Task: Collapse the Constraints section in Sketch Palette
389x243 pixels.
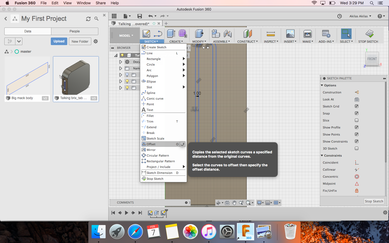Action: (x=322, y=156)
